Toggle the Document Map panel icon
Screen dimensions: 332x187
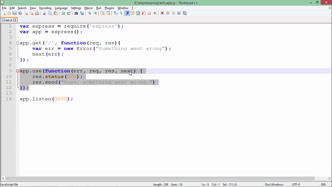pos(138,13)
